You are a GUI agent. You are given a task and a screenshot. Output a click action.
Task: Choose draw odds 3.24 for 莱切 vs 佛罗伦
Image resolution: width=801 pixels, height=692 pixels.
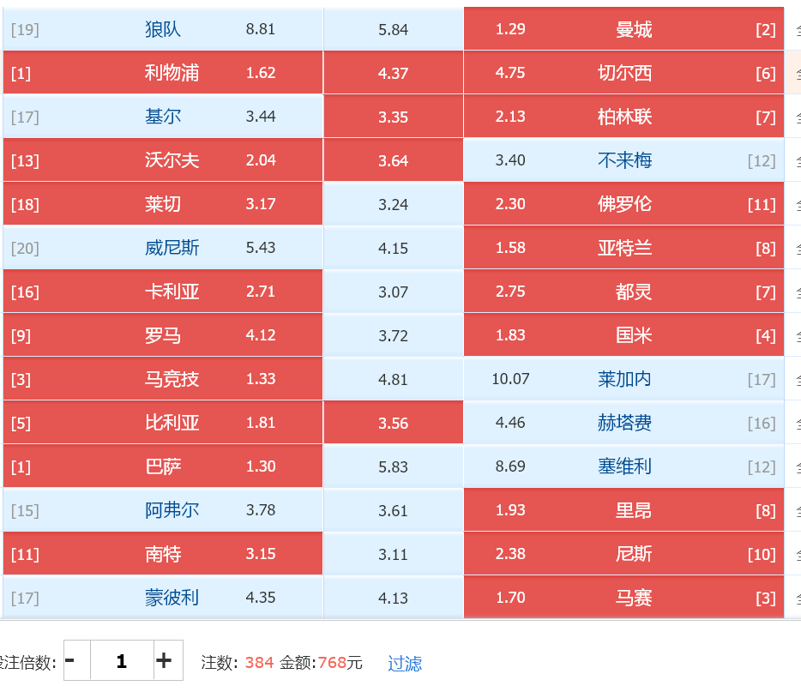point(394,204)
